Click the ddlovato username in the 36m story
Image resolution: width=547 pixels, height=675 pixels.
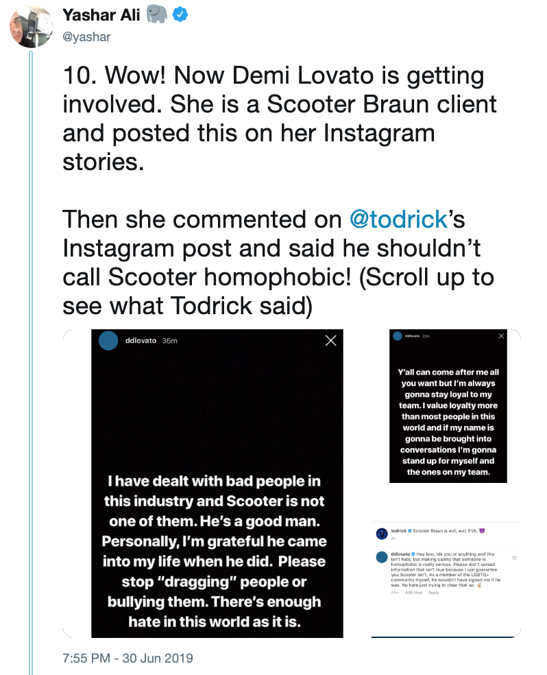tap(141, 340)
